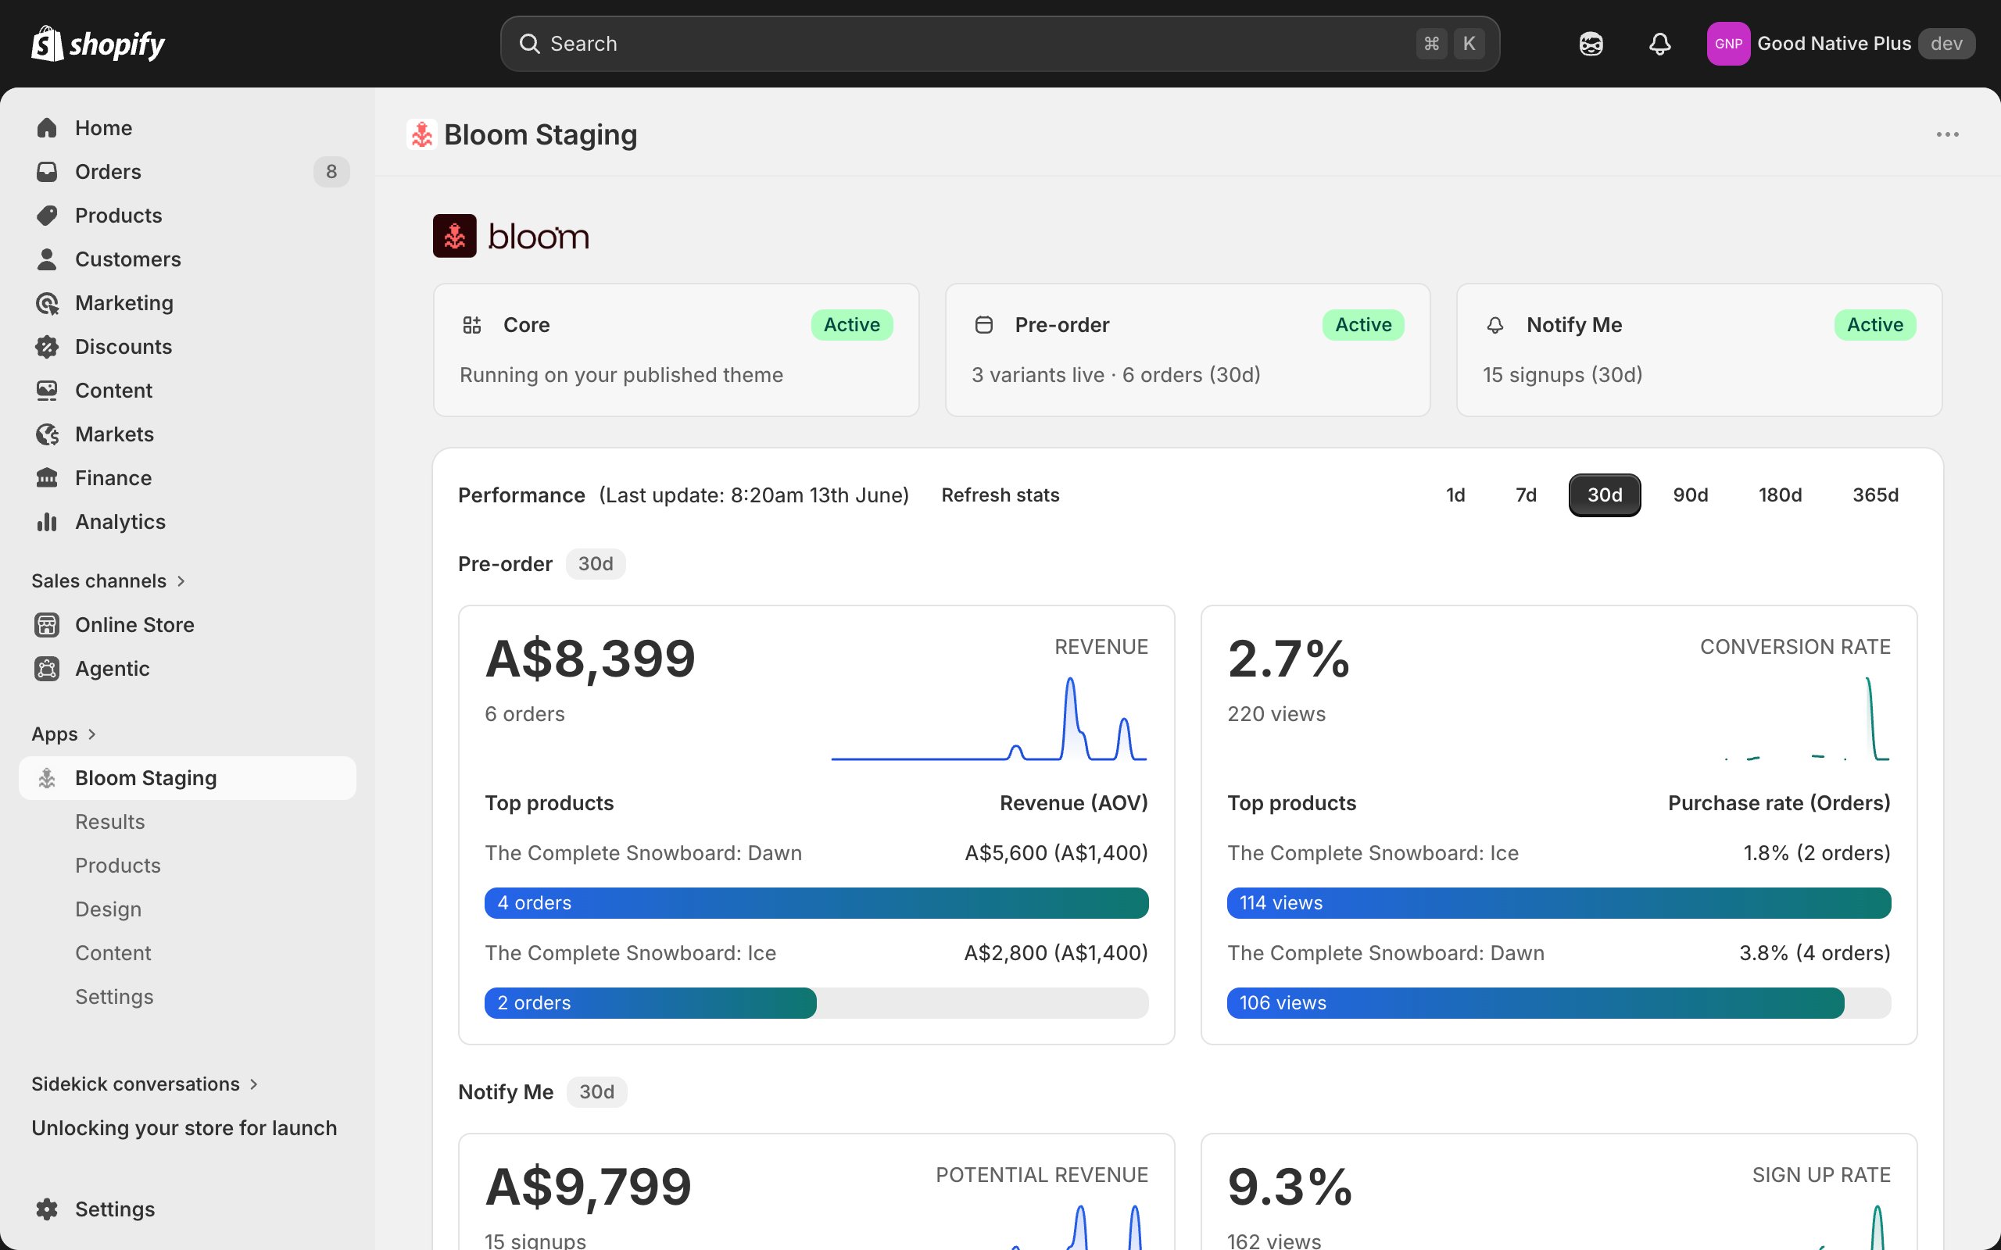Click the Finance bank icon

click(47, 479)
